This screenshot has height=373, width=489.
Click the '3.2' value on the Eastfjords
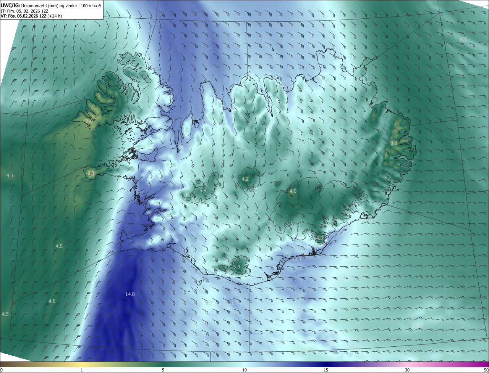pos(394,143)
